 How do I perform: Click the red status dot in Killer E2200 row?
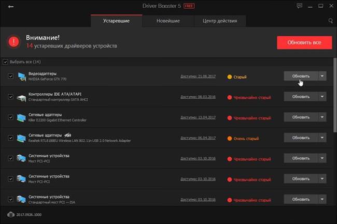(x=230, y=118)
